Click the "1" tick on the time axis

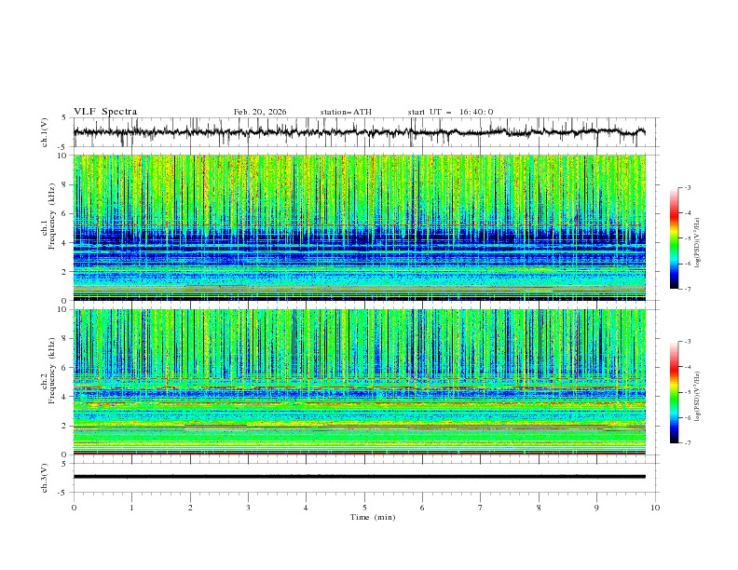(131, 508)
